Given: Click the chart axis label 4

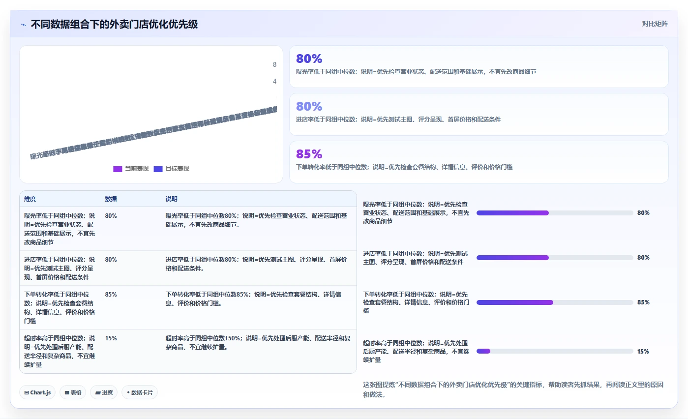Looking at the screenshot, I should [x=274, y=82].
